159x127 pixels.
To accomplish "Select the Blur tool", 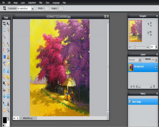I will click(x=4, y=71).
